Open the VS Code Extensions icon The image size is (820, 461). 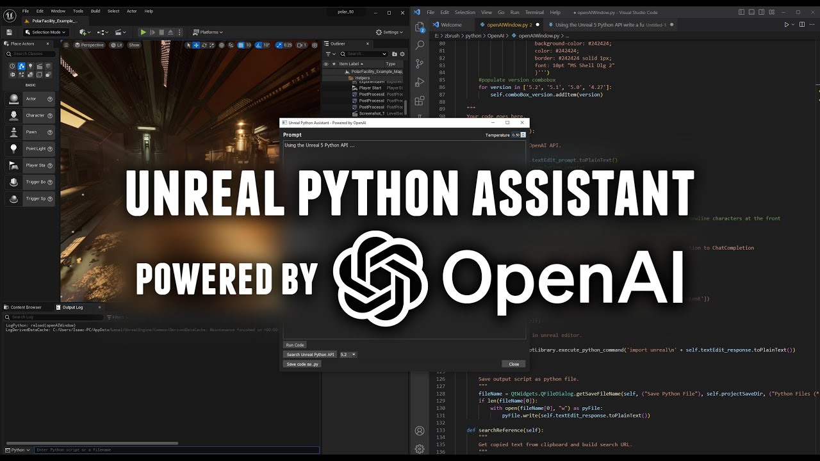point(420,101)
